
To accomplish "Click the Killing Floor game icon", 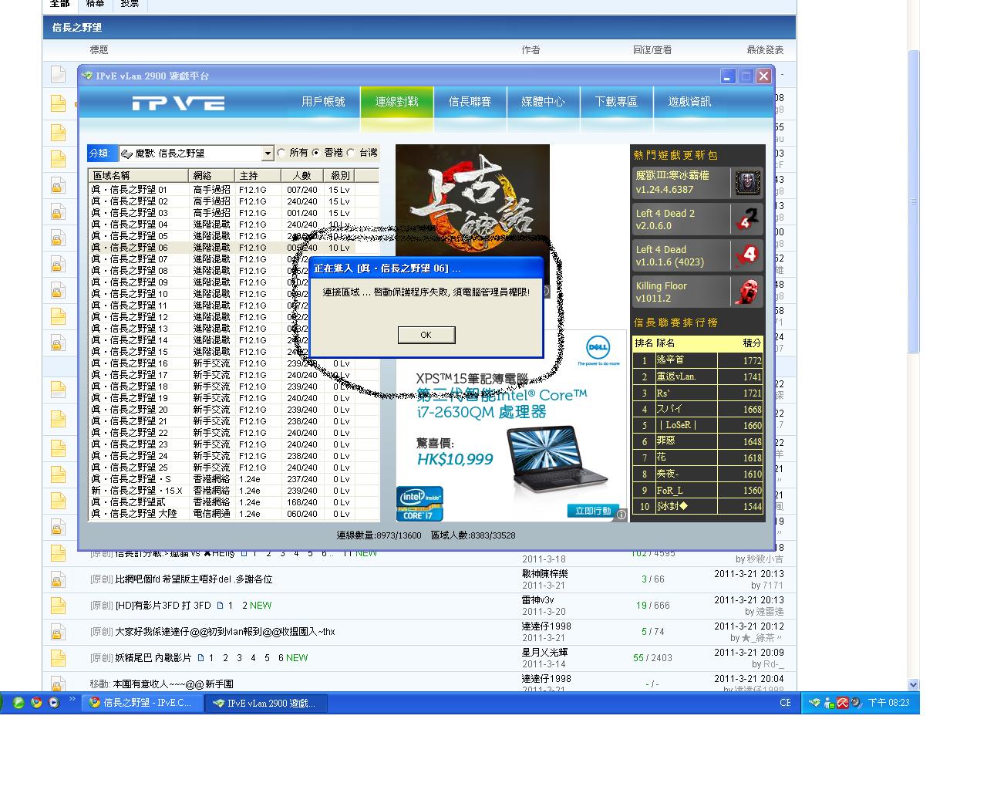I will pyautogui.click(x=747, y=292).
